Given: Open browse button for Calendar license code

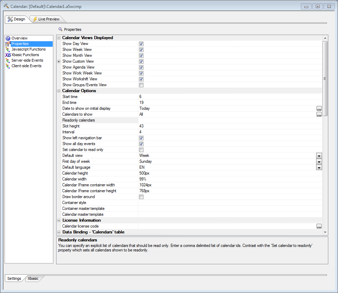Looking at the screenshot, I should (319, 226).
